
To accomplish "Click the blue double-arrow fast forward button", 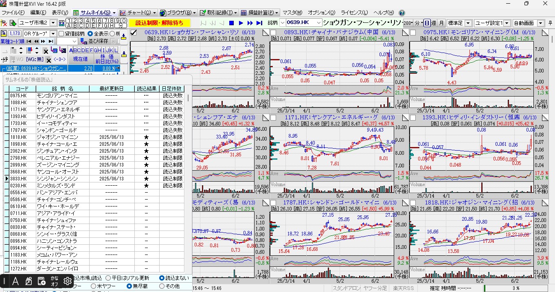I will 250,23.
